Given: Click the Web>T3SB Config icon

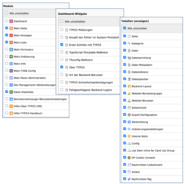Looking at the screenshot, I should (11, 71).
